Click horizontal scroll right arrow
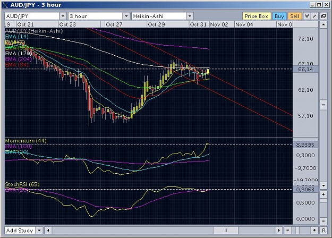The width and height of the screenshot is (332, 238). pyautogui.click(x=279, y=230)
